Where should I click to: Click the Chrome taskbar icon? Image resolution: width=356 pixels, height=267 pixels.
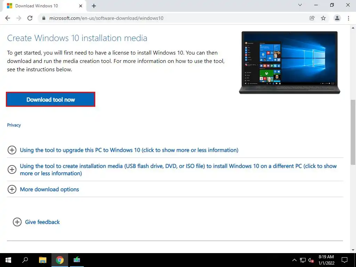pos(60,260)
